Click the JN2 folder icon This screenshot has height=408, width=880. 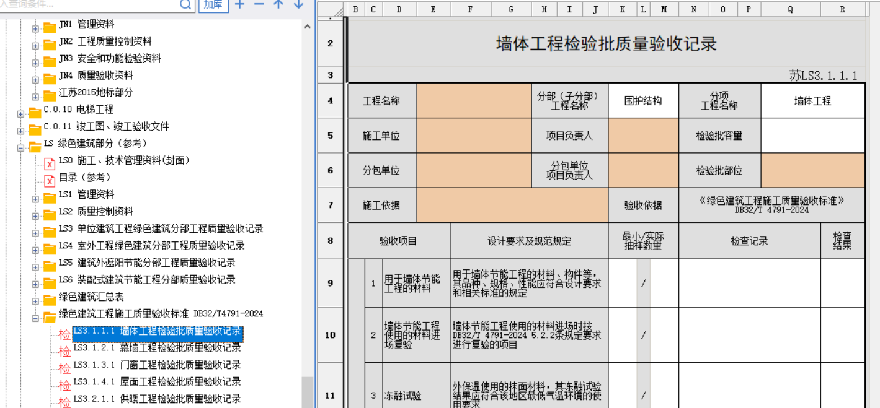point(50,45)
